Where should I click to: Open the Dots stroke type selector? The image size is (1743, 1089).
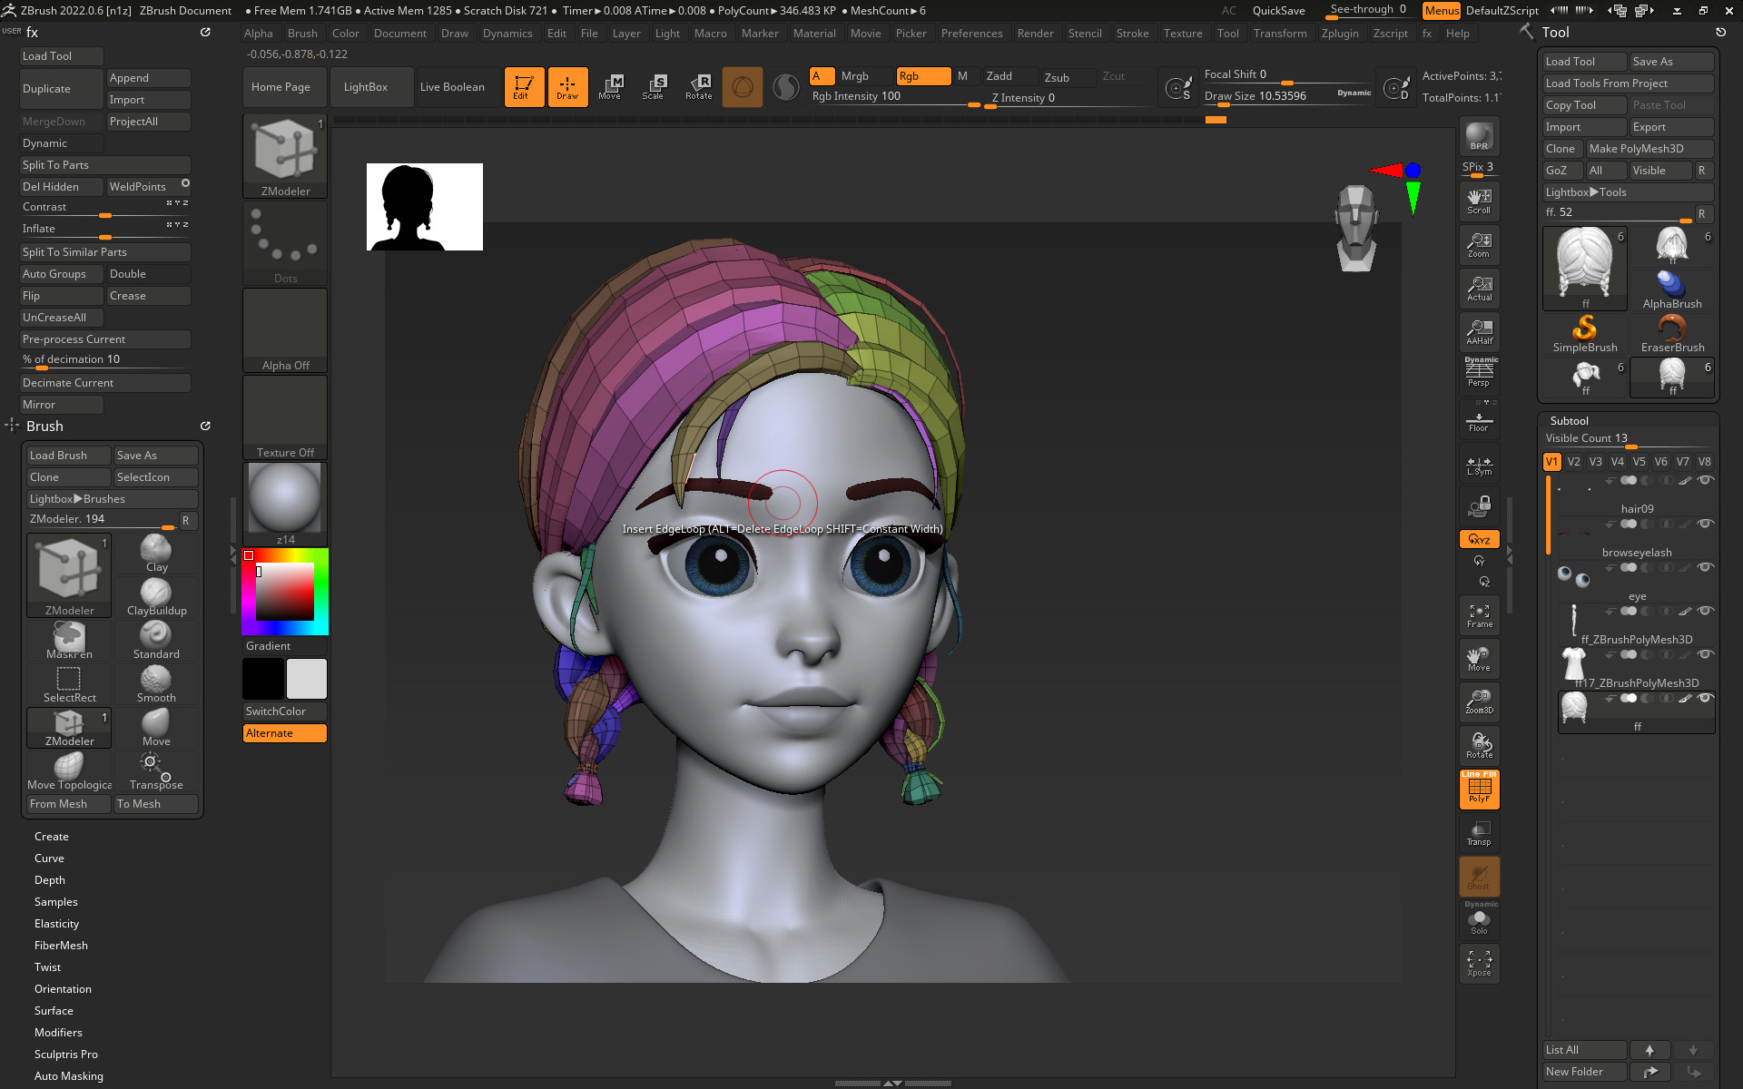tap(285, 243)
